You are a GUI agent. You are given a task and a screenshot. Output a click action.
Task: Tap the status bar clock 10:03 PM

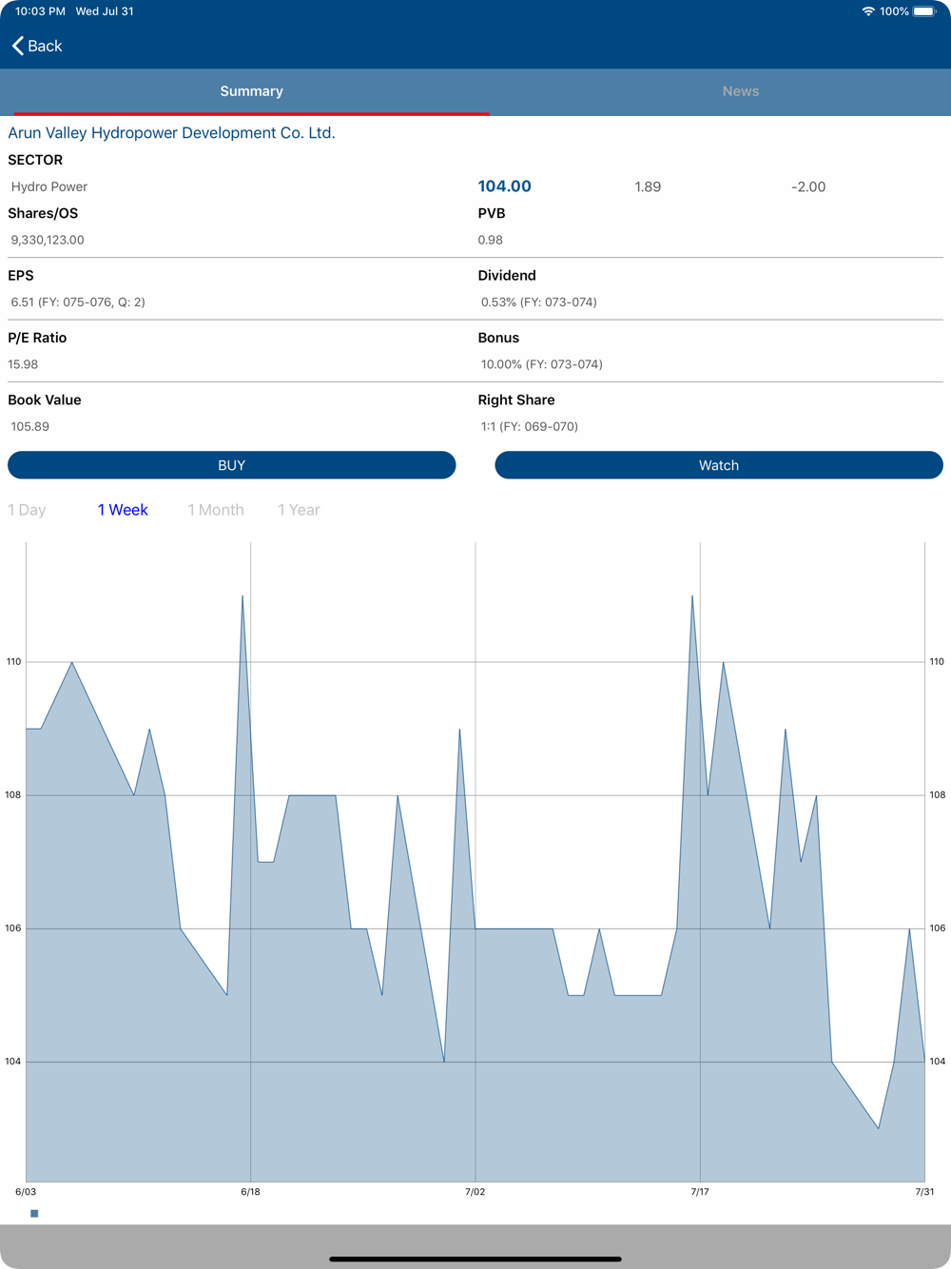40,11
